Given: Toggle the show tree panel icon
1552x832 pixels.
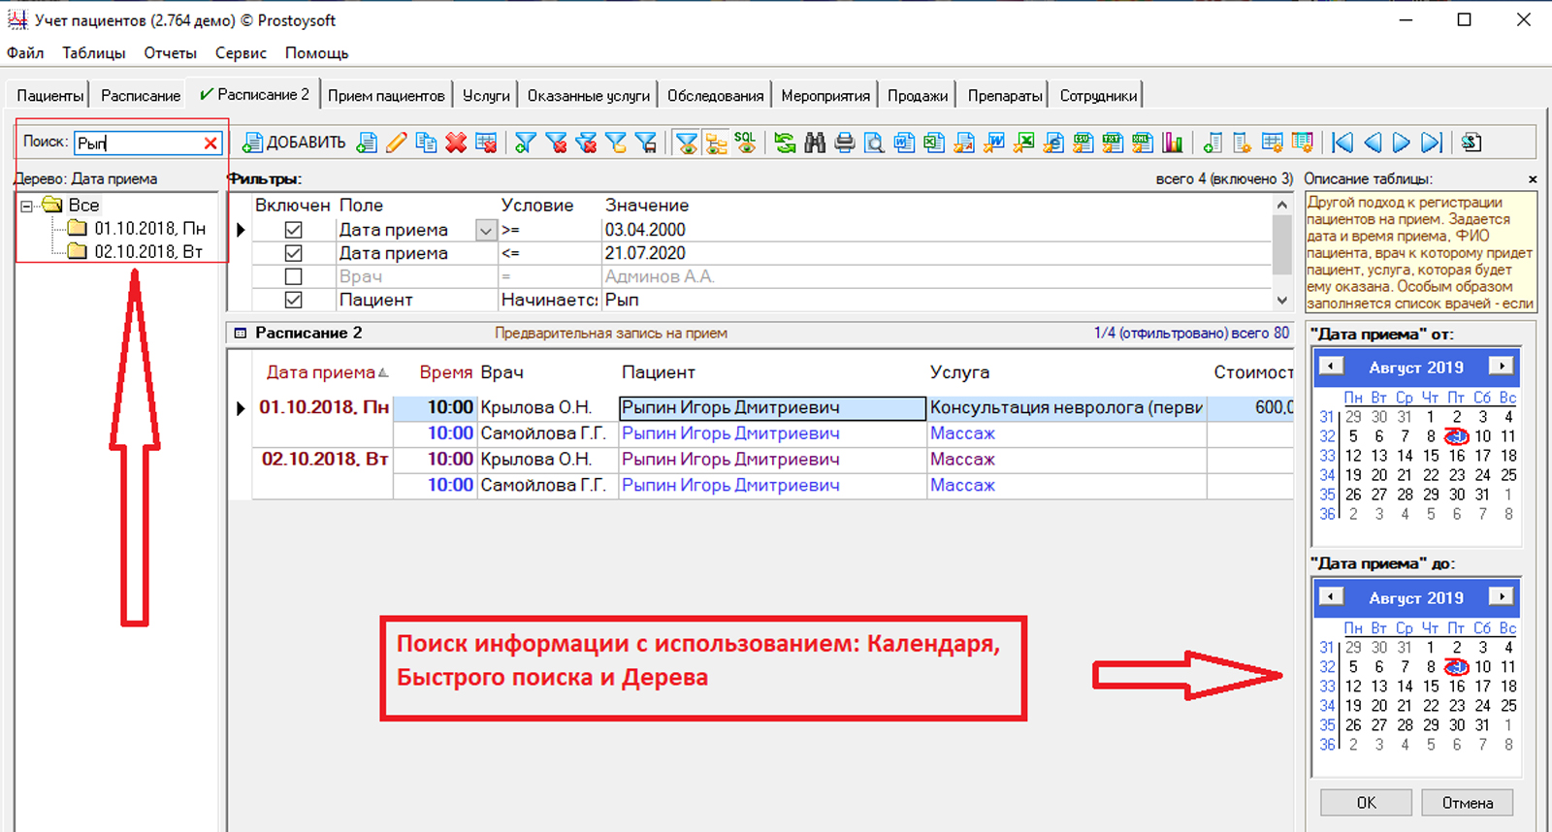Looking at the screenshot, I should tap(715, 143).
